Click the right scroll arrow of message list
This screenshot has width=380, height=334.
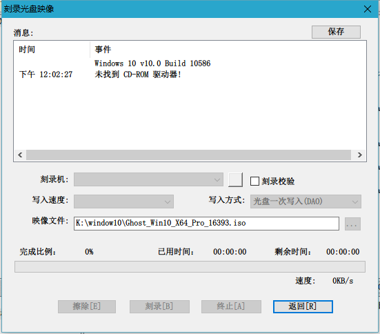[359, 155]
